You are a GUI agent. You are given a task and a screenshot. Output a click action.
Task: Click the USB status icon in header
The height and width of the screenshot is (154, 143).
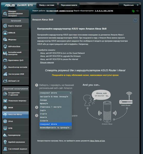click(137, 11)
